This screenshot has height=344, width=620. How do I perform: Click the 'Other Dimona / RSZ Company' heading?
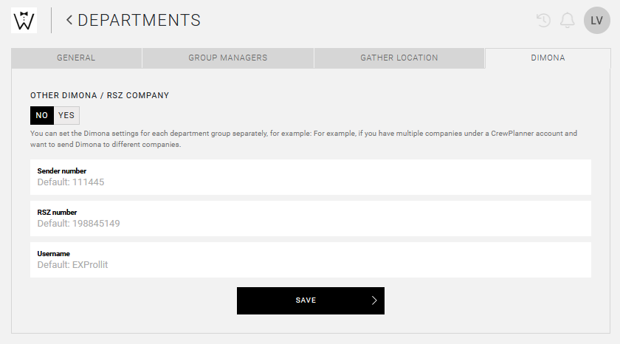coord(100,95)
